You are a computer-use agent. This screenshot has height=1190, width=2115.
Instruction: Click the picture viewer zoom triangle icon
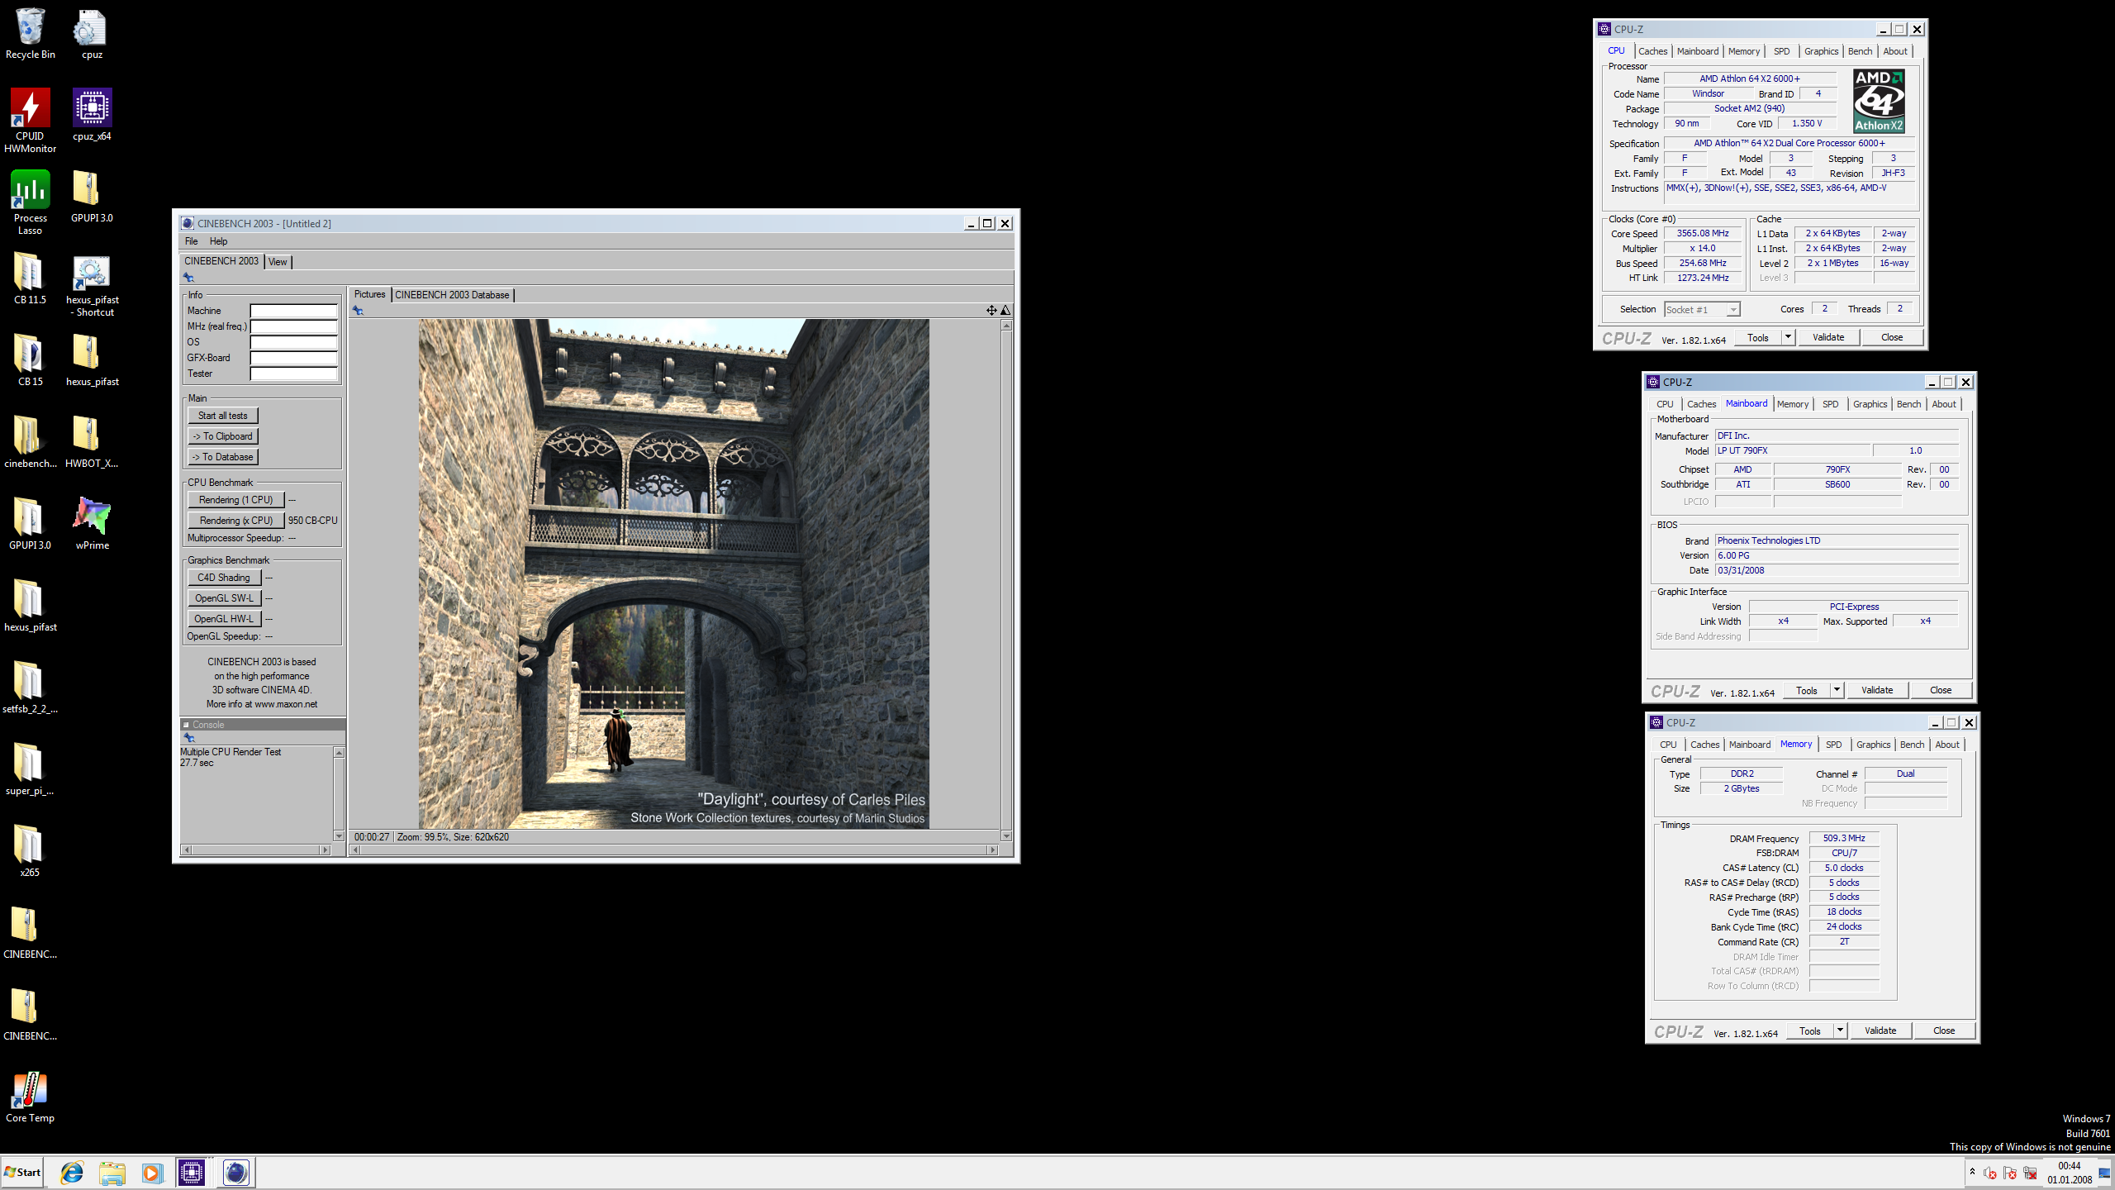click(x=1005, y=311)
